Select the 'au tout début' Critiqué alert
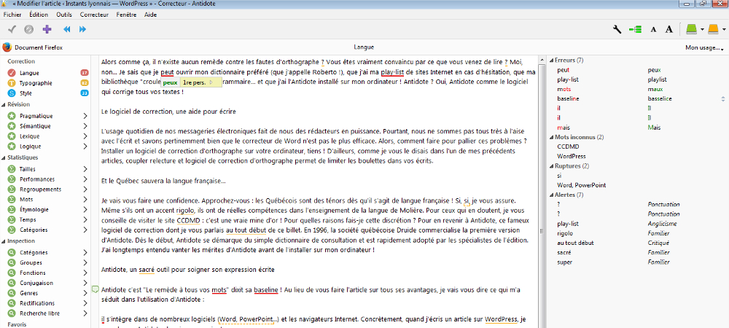Viewport: 729px width, 328px height. (636, 243)
